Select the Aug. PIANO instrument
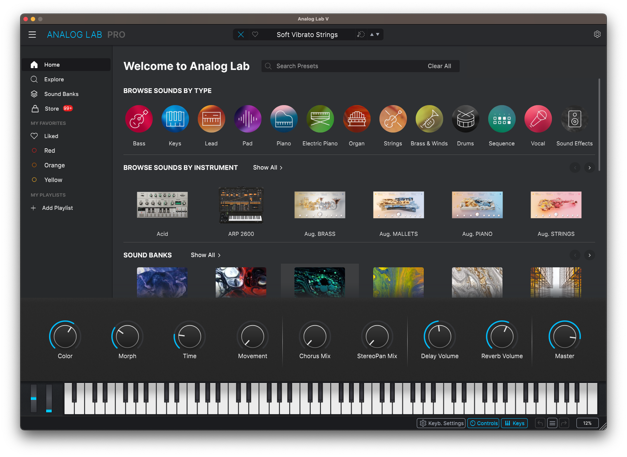The width and height of the screenshot is (627, 457). point(477,205)
